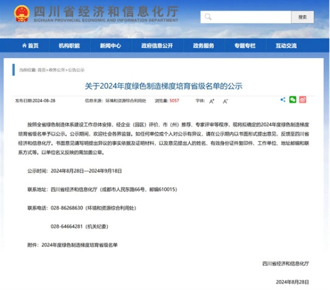Open the 互动交流 menu
Viewport: 330px width, 292px height.
click(286, 45)
